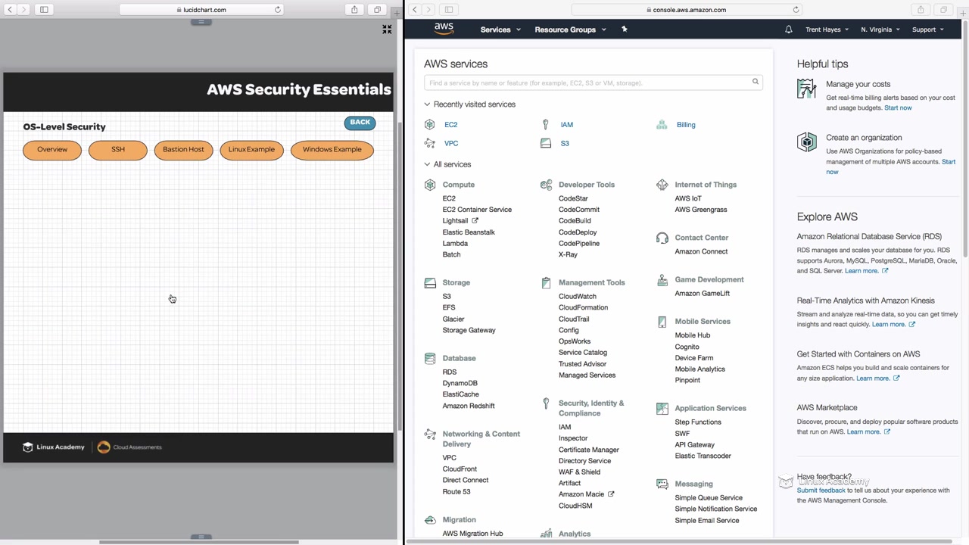
Task: Open the Support dropdown menu
Action: point(928,30)
